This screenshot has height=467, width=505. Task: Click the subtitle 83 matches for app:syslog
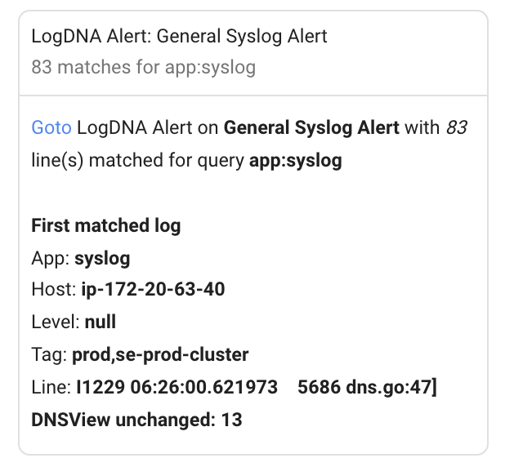tap(144, 68)
